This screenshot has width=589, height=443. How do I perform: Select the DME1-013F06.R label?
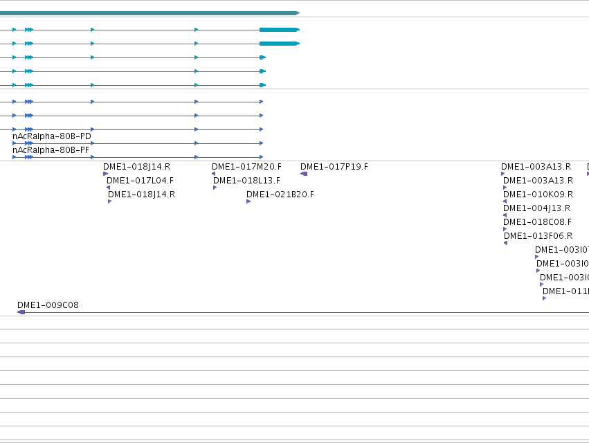(x=538, y=236)
